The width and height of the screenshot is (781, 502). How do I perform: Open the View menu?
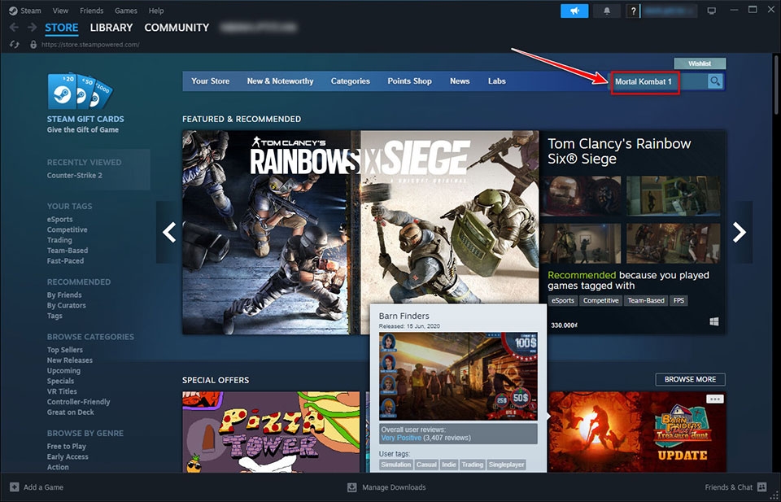(x=60, y=11)
